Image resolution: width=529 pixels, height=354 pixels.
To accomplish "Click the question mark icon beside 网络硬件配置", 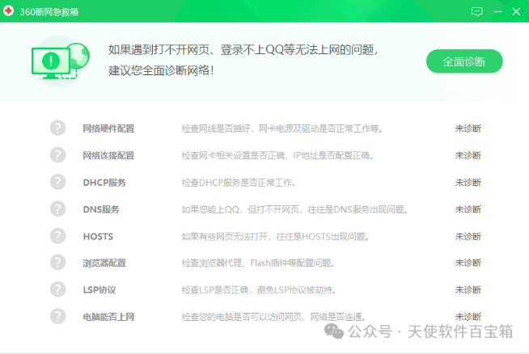I will (x=57, y=129).
